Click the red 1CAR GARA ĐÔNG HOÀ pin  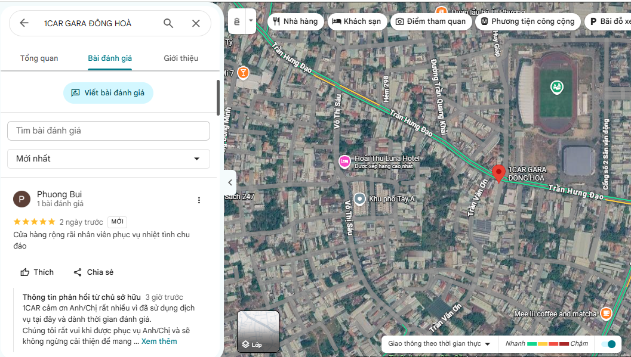[x=498, y=173]
